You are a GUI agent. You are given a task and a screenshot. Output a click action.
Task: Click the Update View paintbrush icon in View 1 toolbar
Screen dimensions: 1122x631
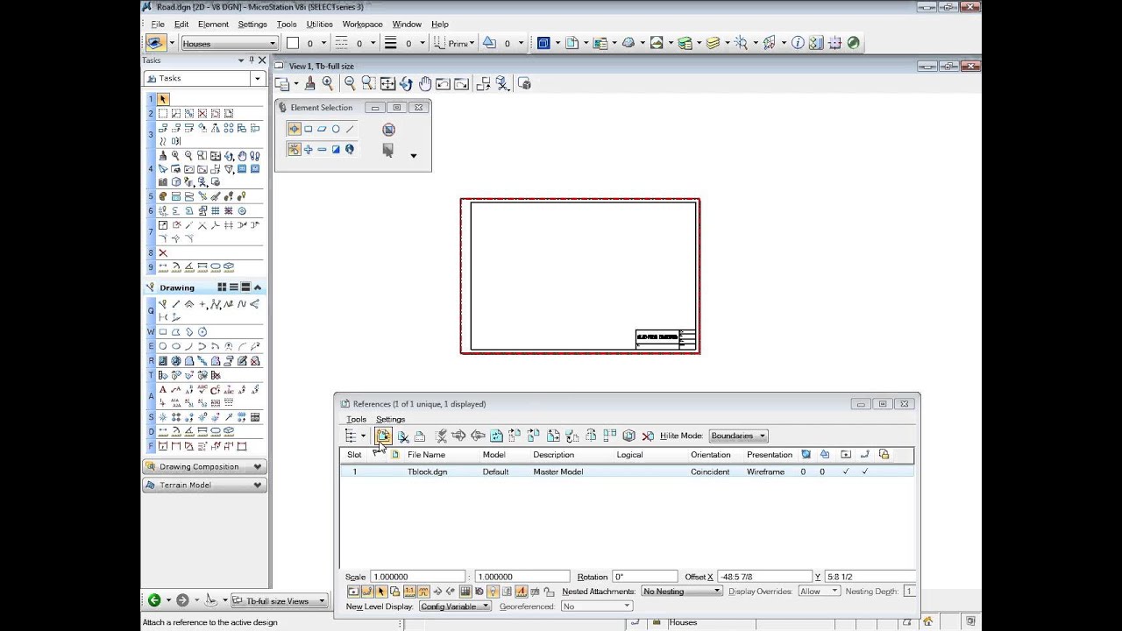[x=309, y=83]
